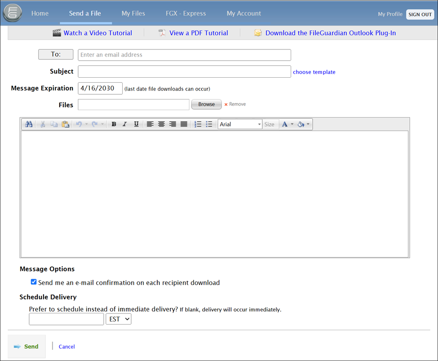The height and width of the screenshot is (361, 438).
Task: Switch to FGX - Express tab
Action: [186, 13]
